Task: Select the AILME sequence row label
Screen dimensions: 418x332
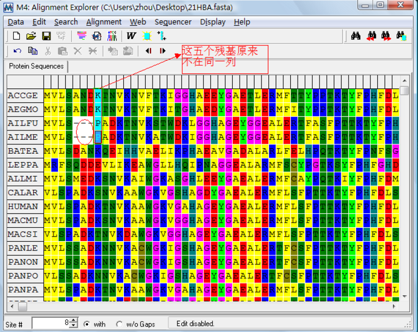Action: coord(25,137)
